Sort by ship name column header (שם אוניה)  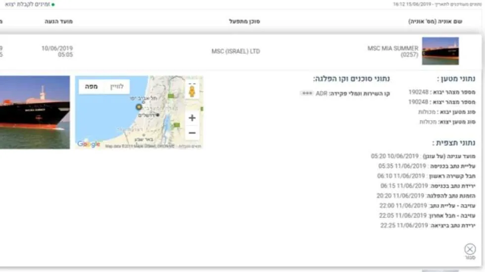coord(435,21)
